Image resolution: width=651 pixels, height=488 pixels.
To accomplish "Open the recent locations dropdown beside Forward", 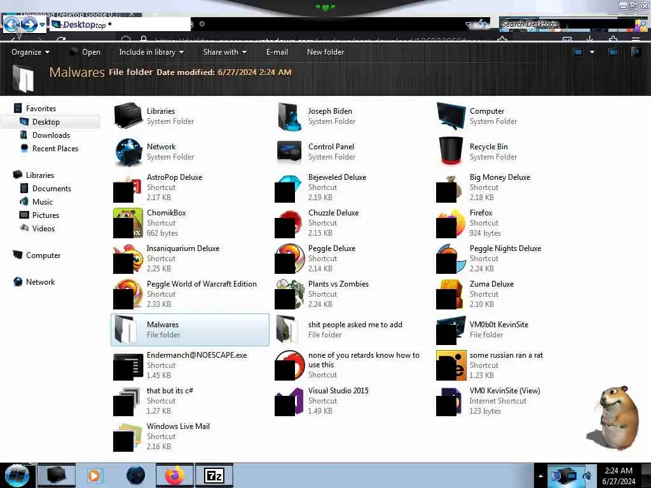I will pos(43,25).
